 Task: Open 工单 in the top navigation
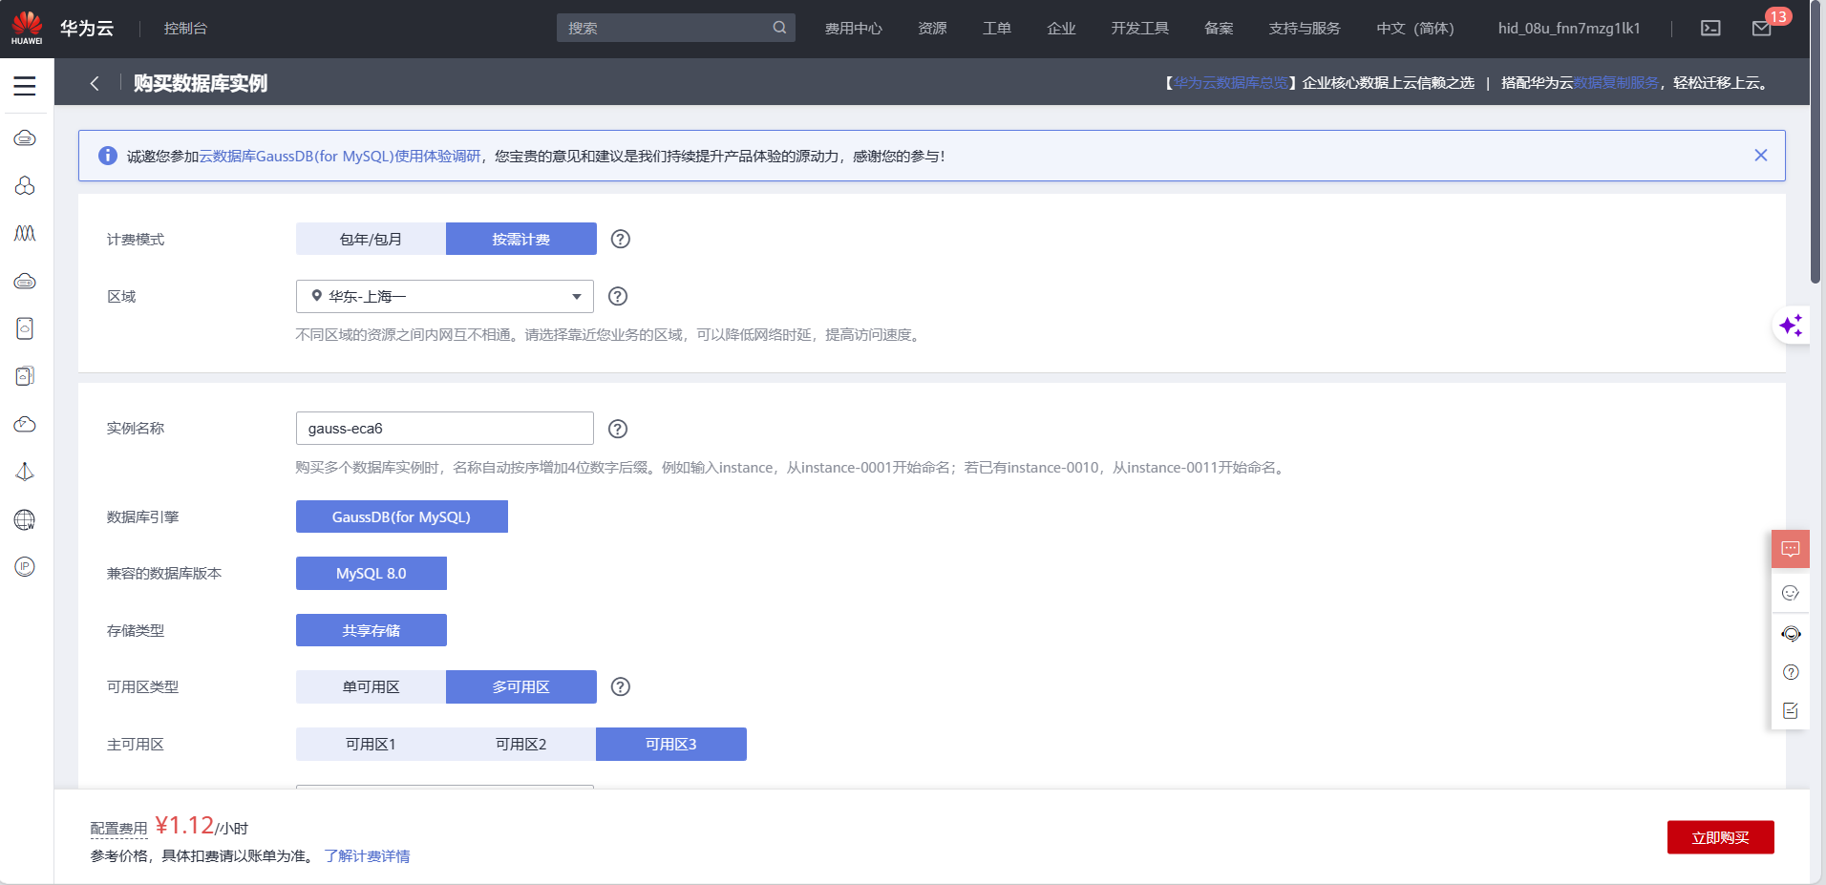click(997, 28)
